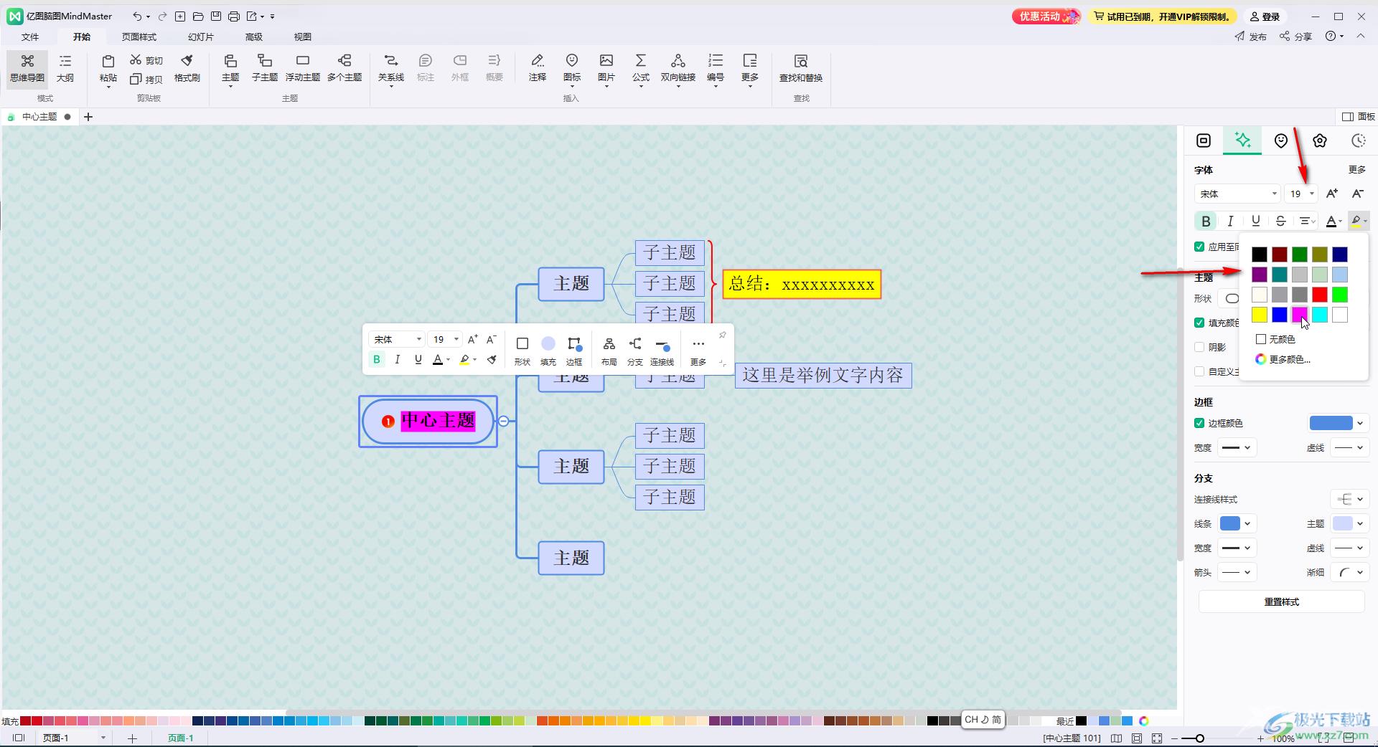This screenshot has height=747, width=1378.
Task: Toggle Bold in the side panel
Action: (x=1206, y=221)
